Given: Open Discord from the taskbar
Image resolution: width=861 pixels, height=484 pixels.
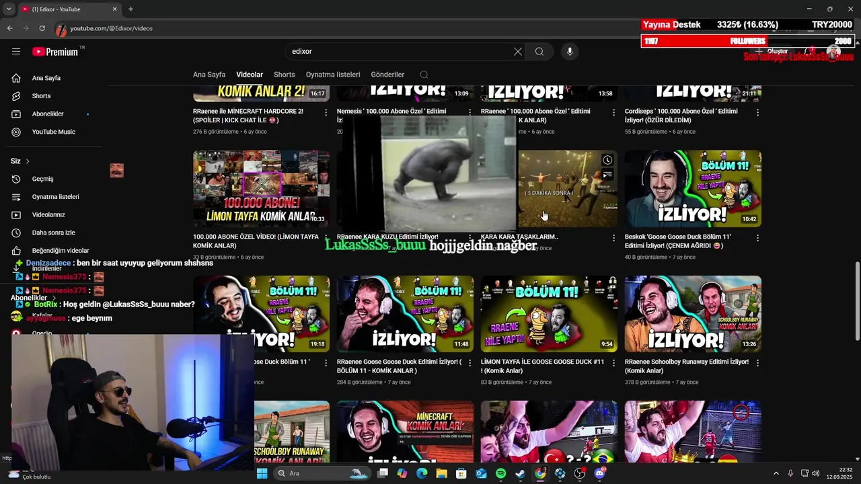Looking at the screenshot, I should coord(599,473).
